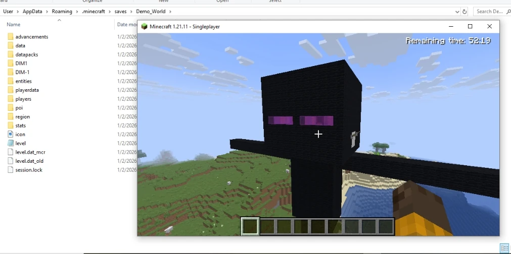Select the datapacks folder icon
This screenshot has width=511, height=254.
10,54
